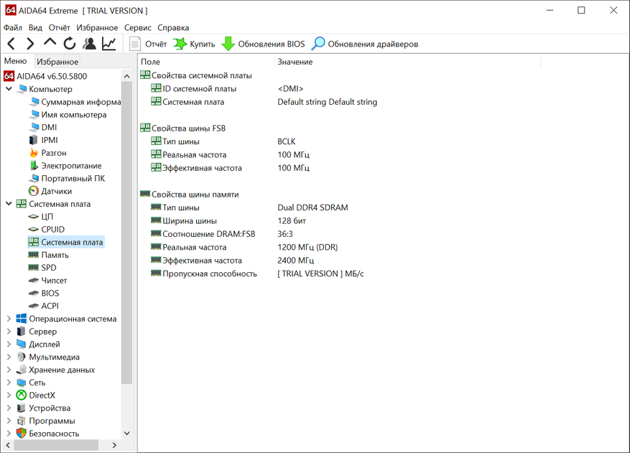The height and width of the screenshot is (453, 630).
Task: Expand the Безопасность tree branch
Action: click(9, 434)
